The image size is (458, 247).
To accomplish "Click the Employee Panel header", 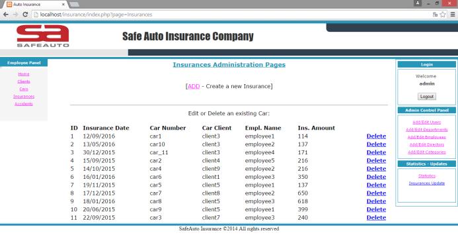I will pyautogui.click(x=24, y=63).
